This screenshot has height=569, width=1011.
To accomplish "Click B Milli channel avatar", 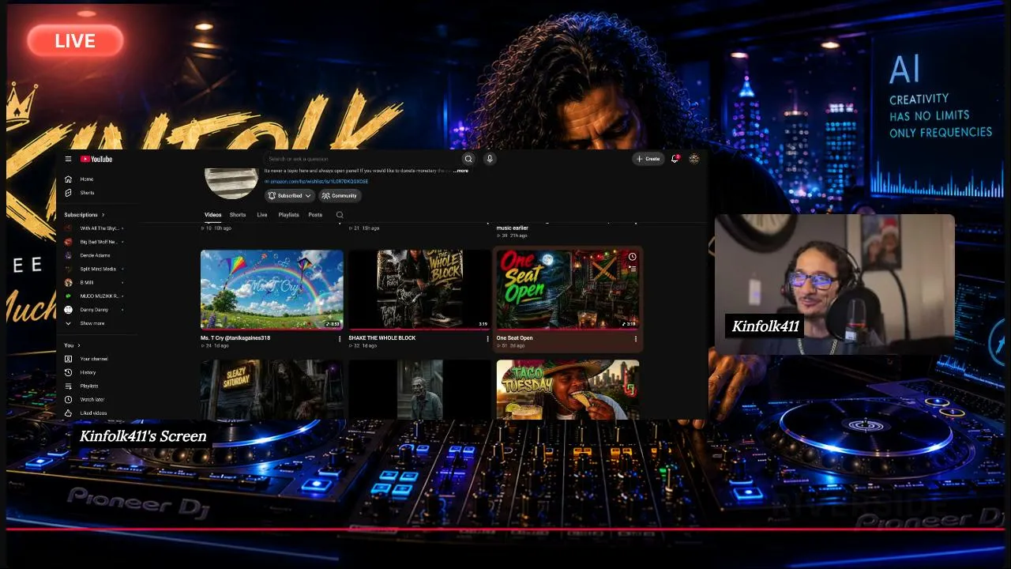I will click(69, 282).
